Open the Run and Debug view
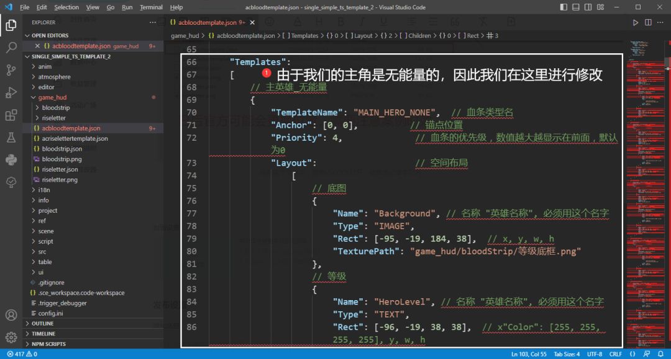This screenshot has width=671, height=359. (x=11, y=92)
